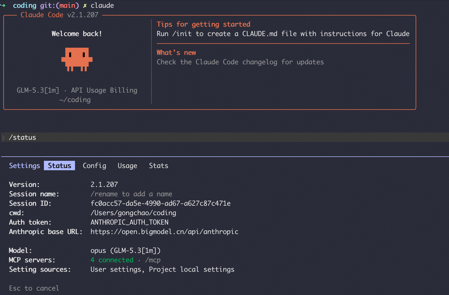
Task: Click the "What's new" heading
Action: [x=176, y=53]
